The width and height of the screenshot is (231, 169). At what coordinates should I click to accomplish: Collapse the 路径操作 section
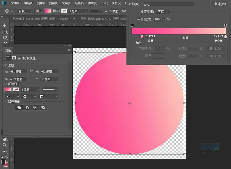pyautogui.click(x=6, y=102)
